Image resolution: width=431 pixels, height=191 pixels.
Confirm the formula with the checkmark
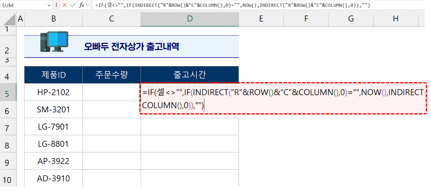click(73, 5)
